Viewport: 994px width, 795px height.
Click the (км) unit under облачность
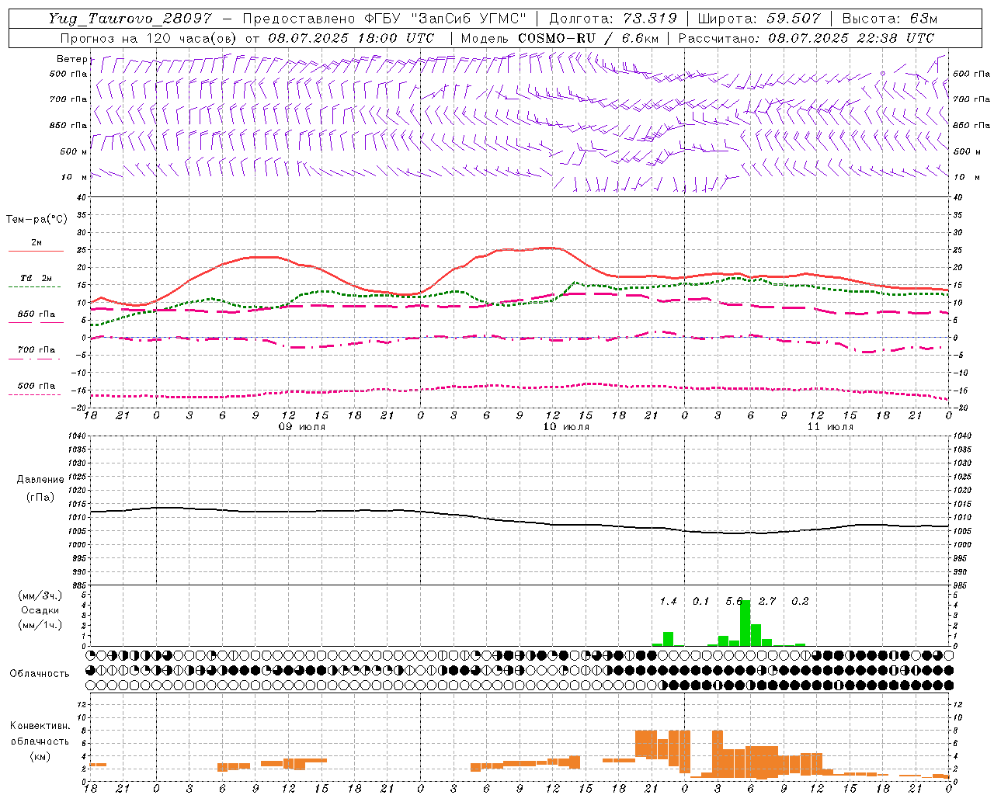tap(40, 756)
